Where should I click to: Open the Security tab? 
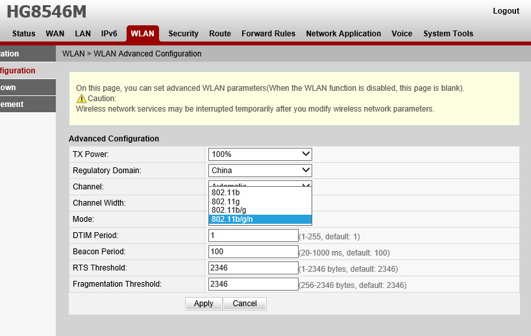point(183,34)
